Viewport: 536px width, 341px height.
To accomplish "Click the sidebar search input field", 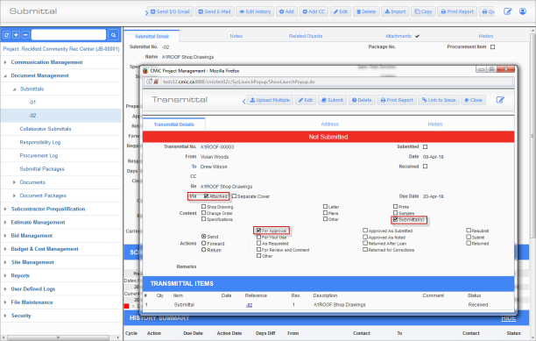I will [x=68, y=34].
